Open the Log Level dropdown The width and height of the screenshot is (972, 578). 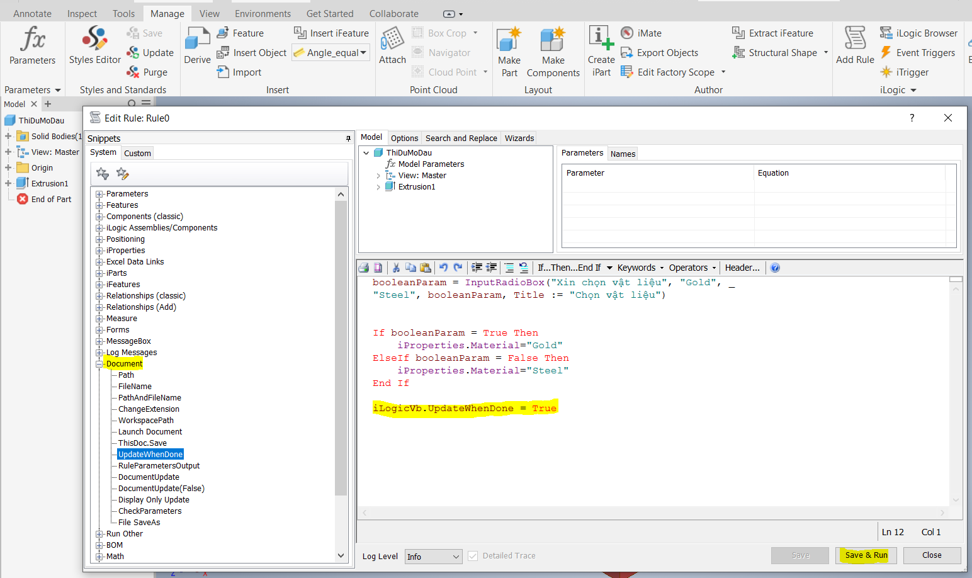tap(433, 556)
